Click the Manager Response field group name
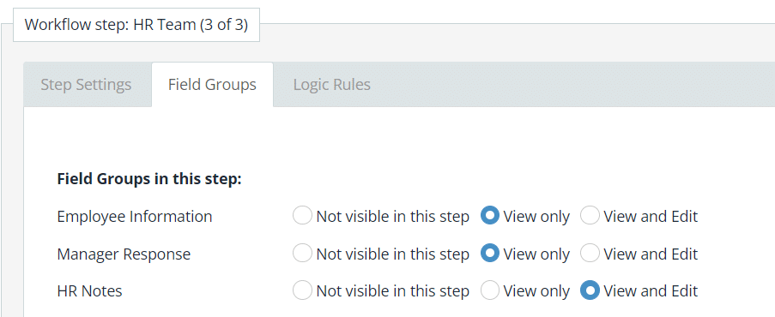This screenshot has height=317, width=775. click(124, 254)
